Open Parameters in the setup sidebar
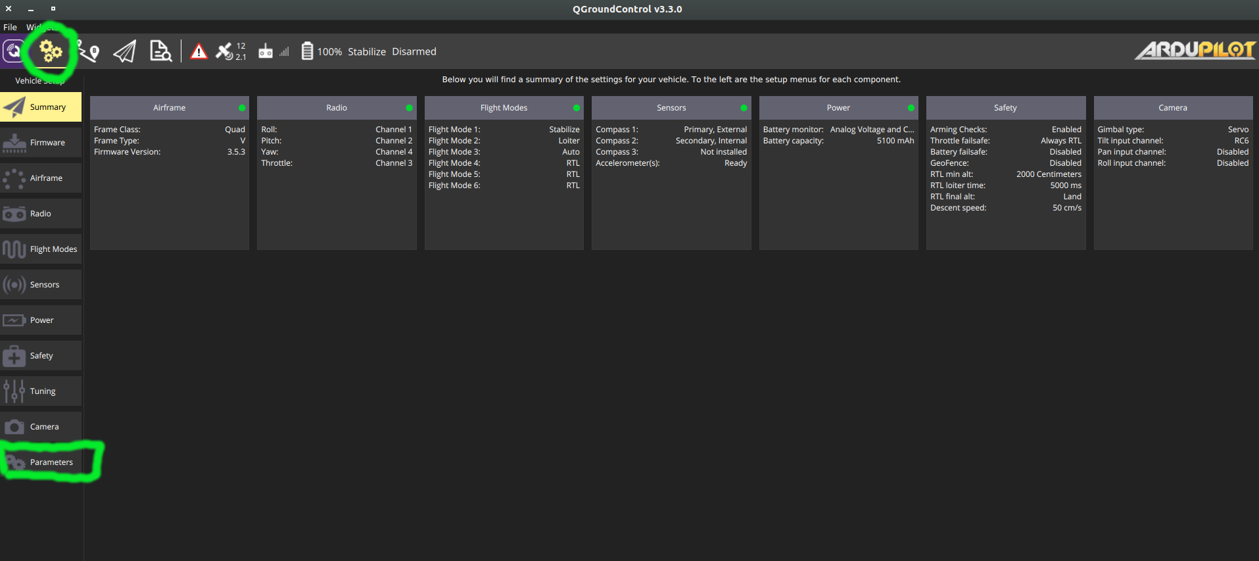This screenshot has height=561, width=1259. coord(41,462)
